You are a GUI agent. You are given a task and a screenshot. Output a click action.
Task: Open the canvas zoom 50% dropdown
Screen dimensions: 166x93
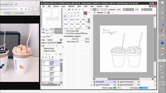pyautogui.click(x=124, y=10)
